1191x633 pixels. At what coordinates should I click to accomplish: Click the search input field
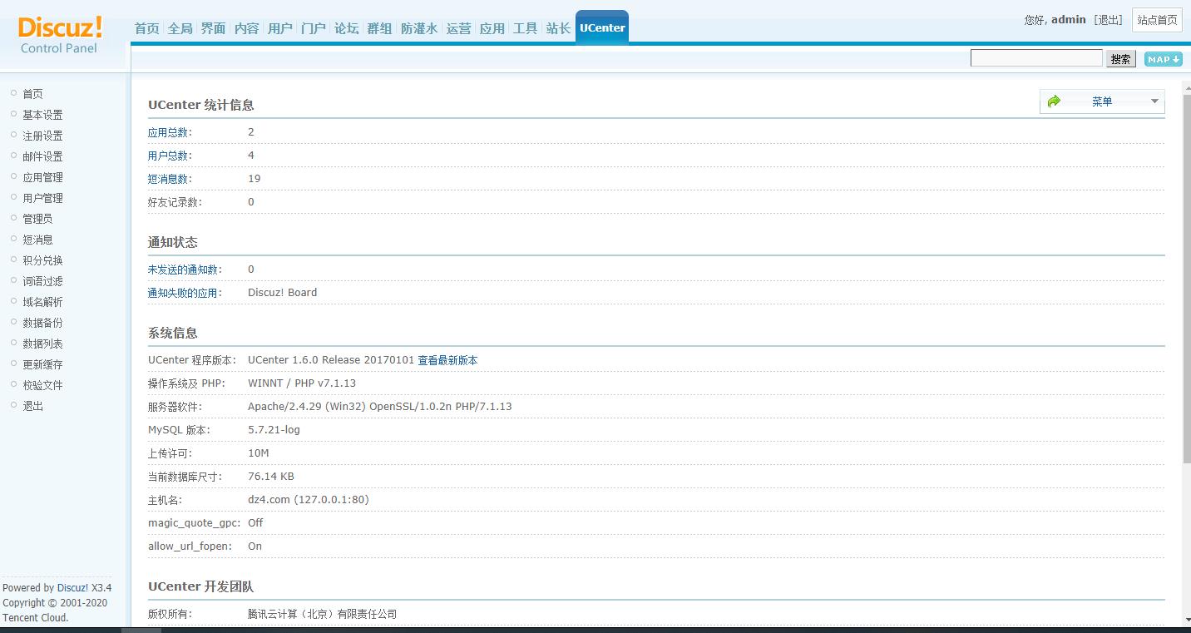click(x=1035, y=57)
